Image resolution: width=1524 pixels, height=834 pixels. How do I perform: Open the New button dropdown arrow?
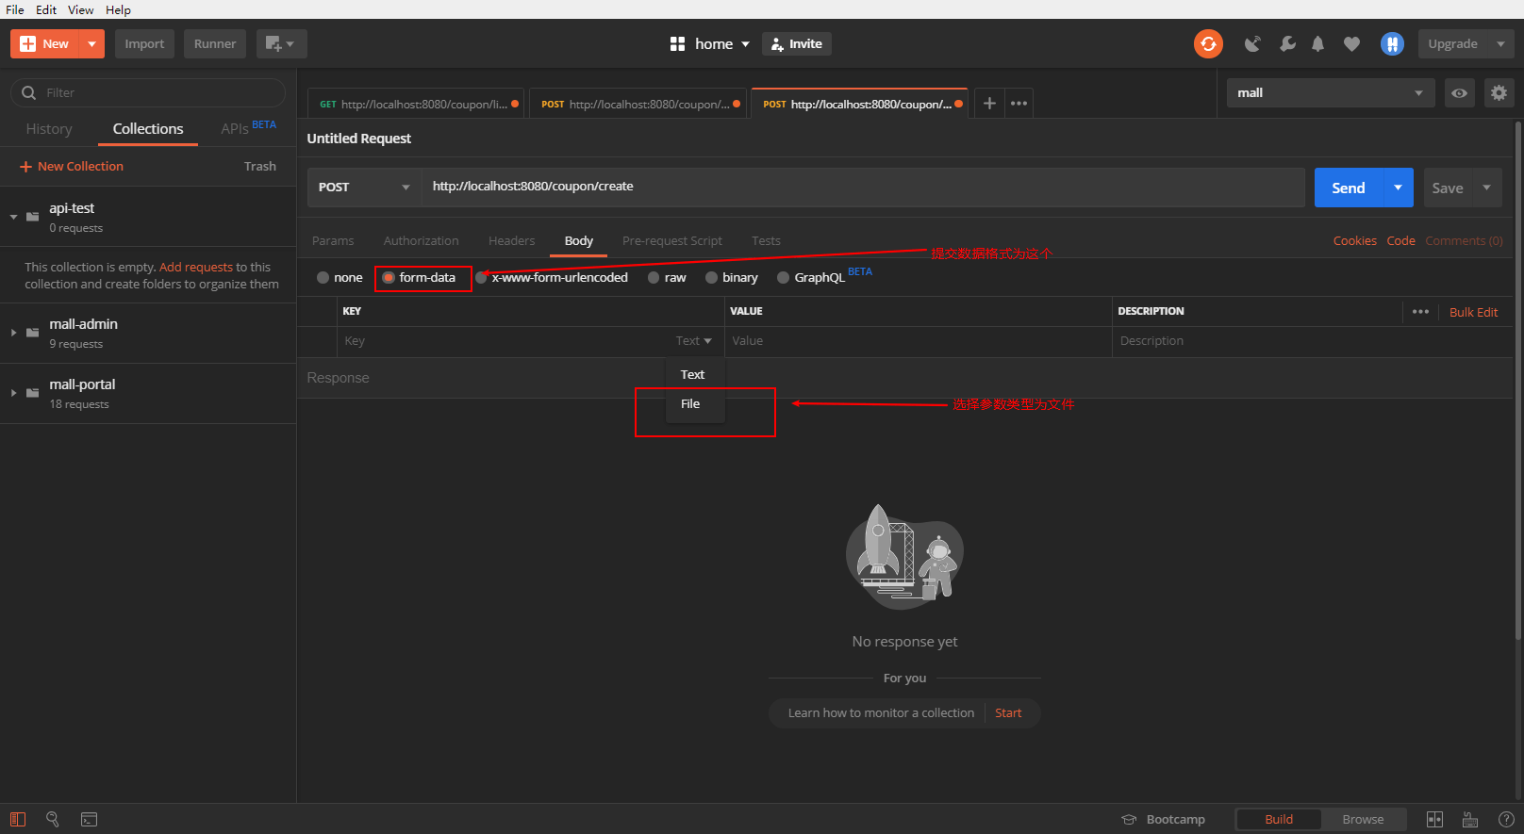[91, 43]
